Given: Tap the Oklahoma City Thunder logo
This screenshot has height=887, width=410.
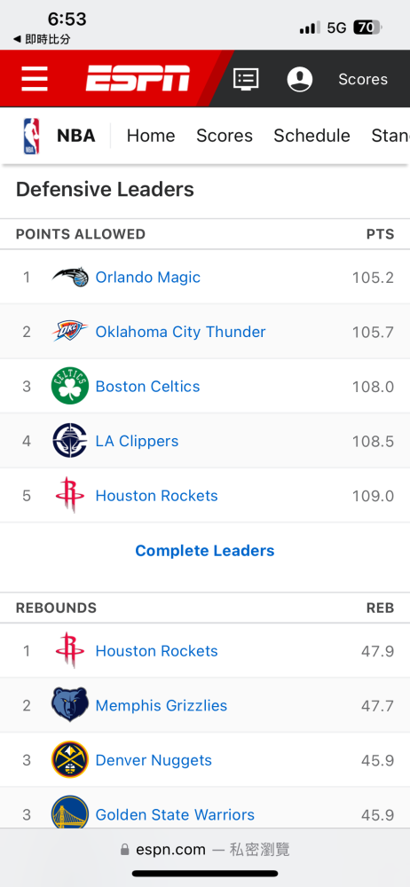Looking at the screenshot, I should [70, 332].
